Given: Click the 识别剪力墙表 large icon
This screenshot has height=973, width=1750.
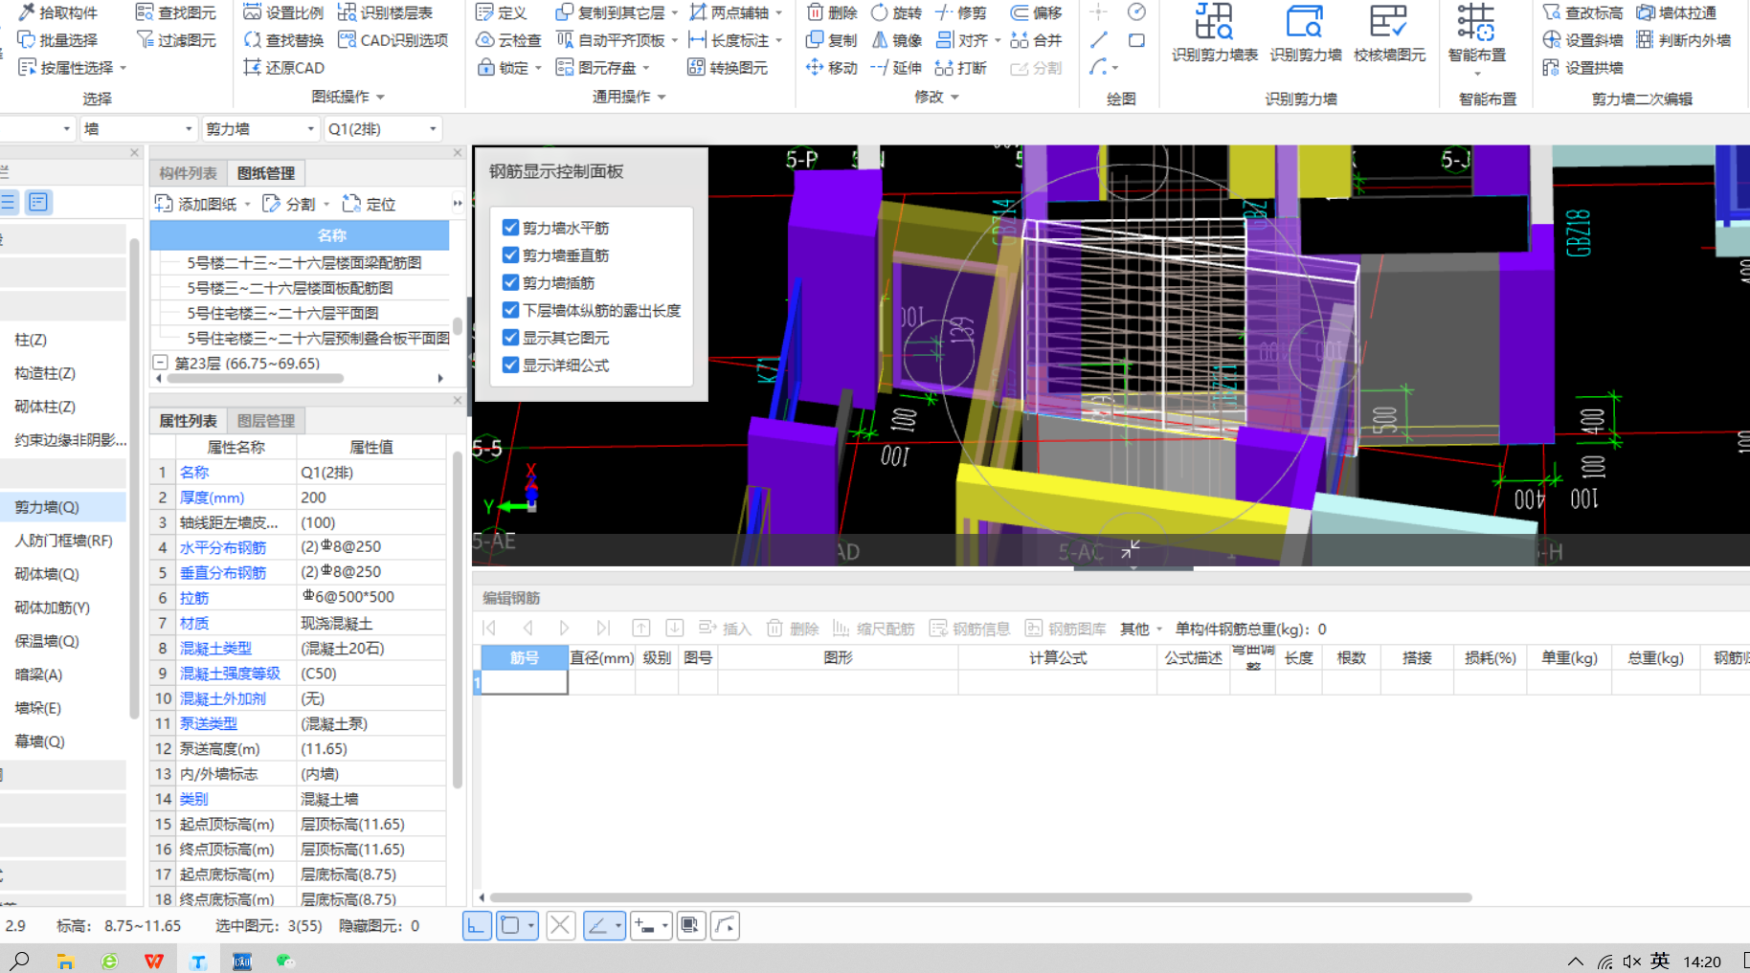Looking at the screenshot, I should coord(1214,33).
